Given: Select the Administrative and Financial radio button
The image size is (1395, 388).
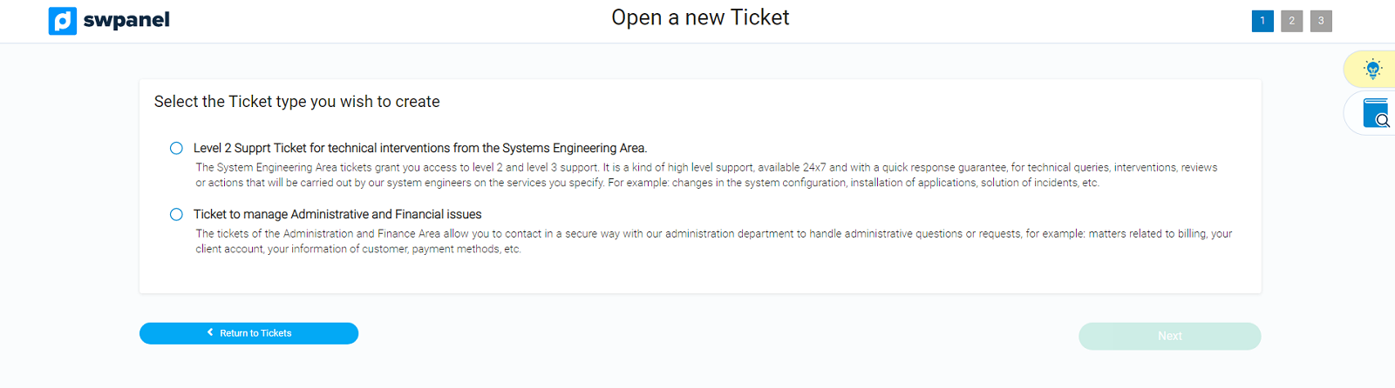Looking at the screenshot, I should click(176, 215).
